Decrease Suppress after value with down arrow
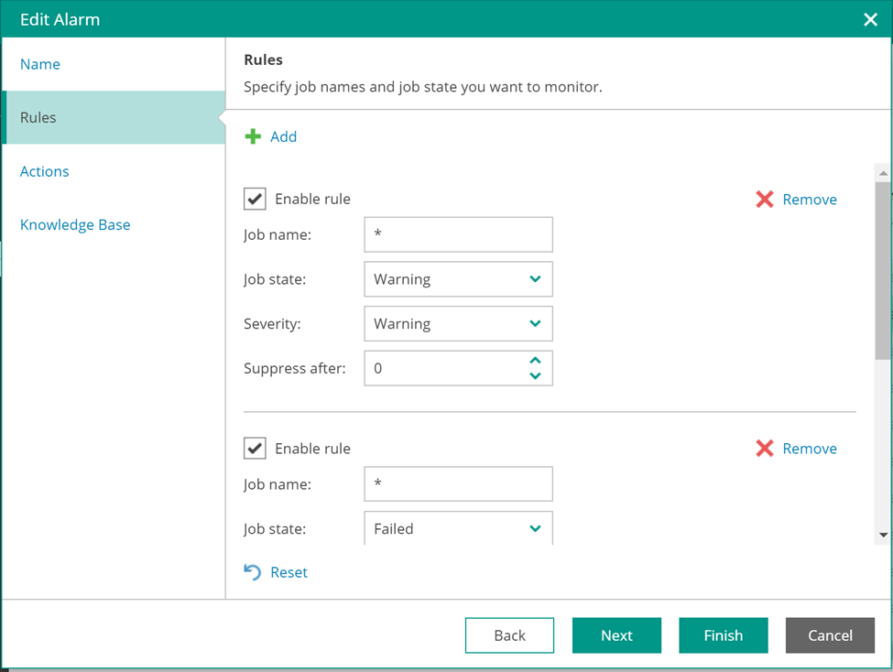The height and width of the screenshot is (672, 893). pyautogui.click(x=535, y=375)
